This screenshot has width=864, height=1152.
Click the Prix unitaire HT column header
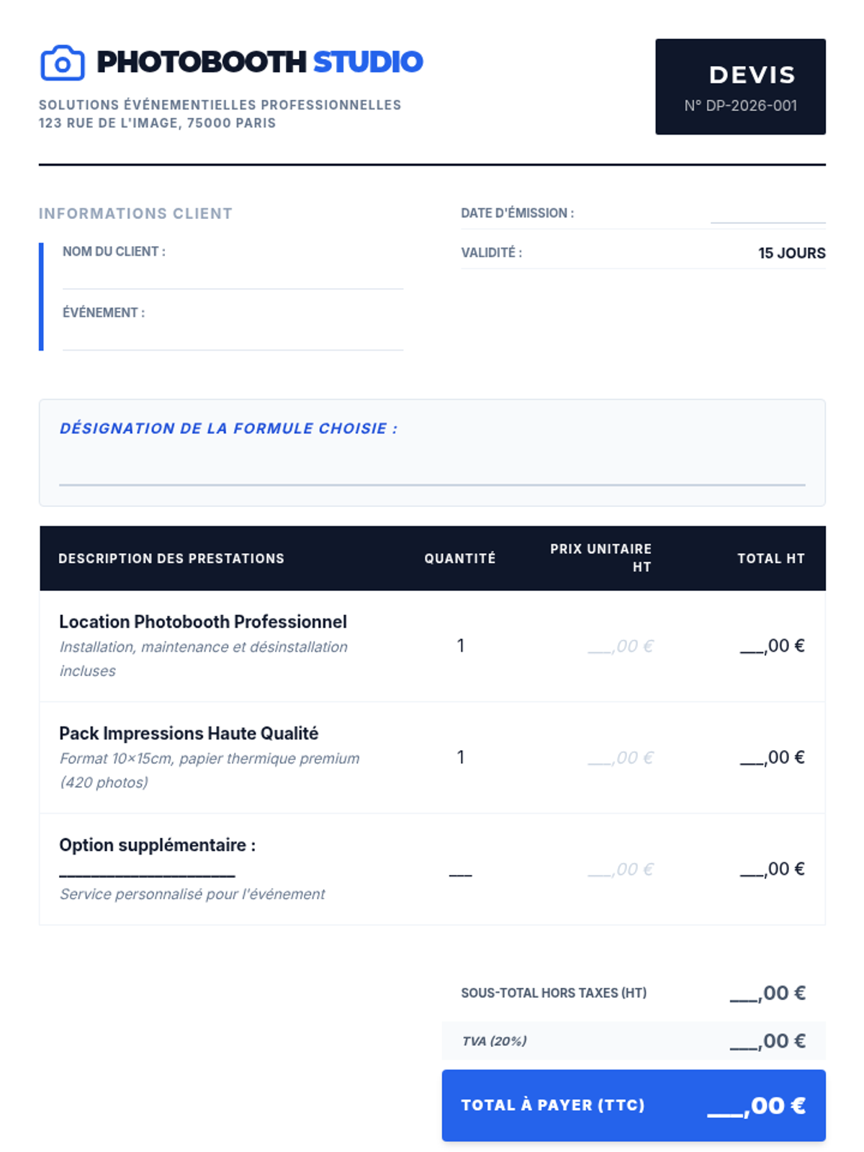[600, 557]
